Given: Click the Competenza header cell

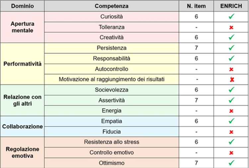Looking at the screenshot, I should (113, 6).
